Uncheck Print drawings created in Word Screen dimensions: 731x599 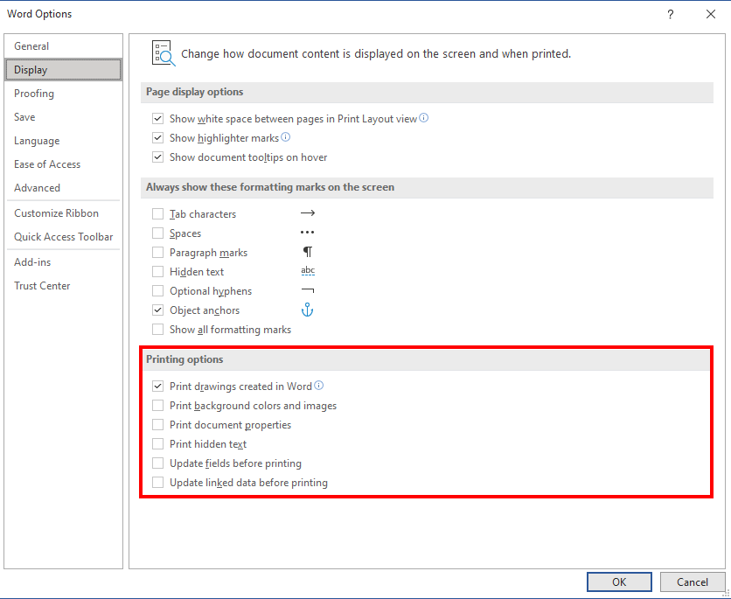(x=158, y=387)
